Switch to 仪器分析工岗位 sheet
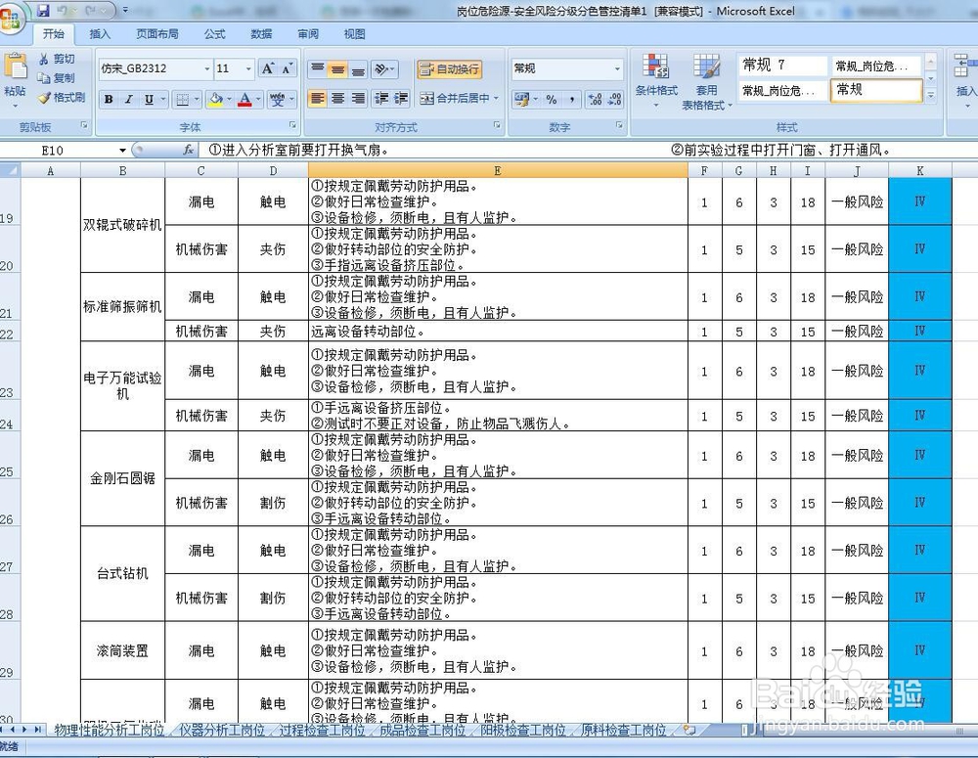This screenshot has height=758, width=978. pos(221,730)
